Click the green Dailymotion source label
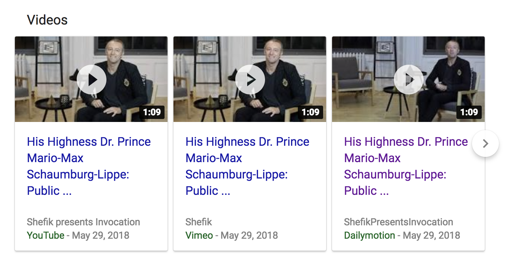The height and width of the screenshot is (264, 513). coord(369,235)
